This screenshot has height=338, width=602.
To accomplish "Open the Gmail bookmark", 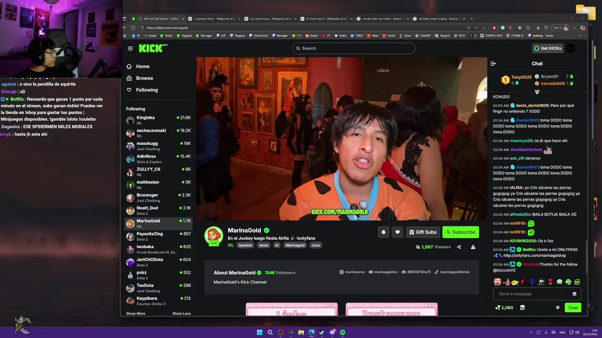I will [150, 36].
